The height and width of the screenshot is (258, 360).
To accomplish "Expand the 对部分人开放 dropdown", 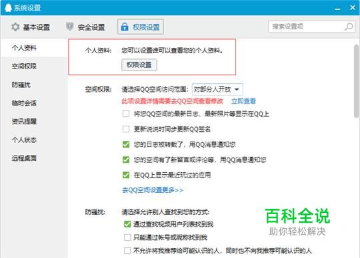I will [x=217, y=89].
